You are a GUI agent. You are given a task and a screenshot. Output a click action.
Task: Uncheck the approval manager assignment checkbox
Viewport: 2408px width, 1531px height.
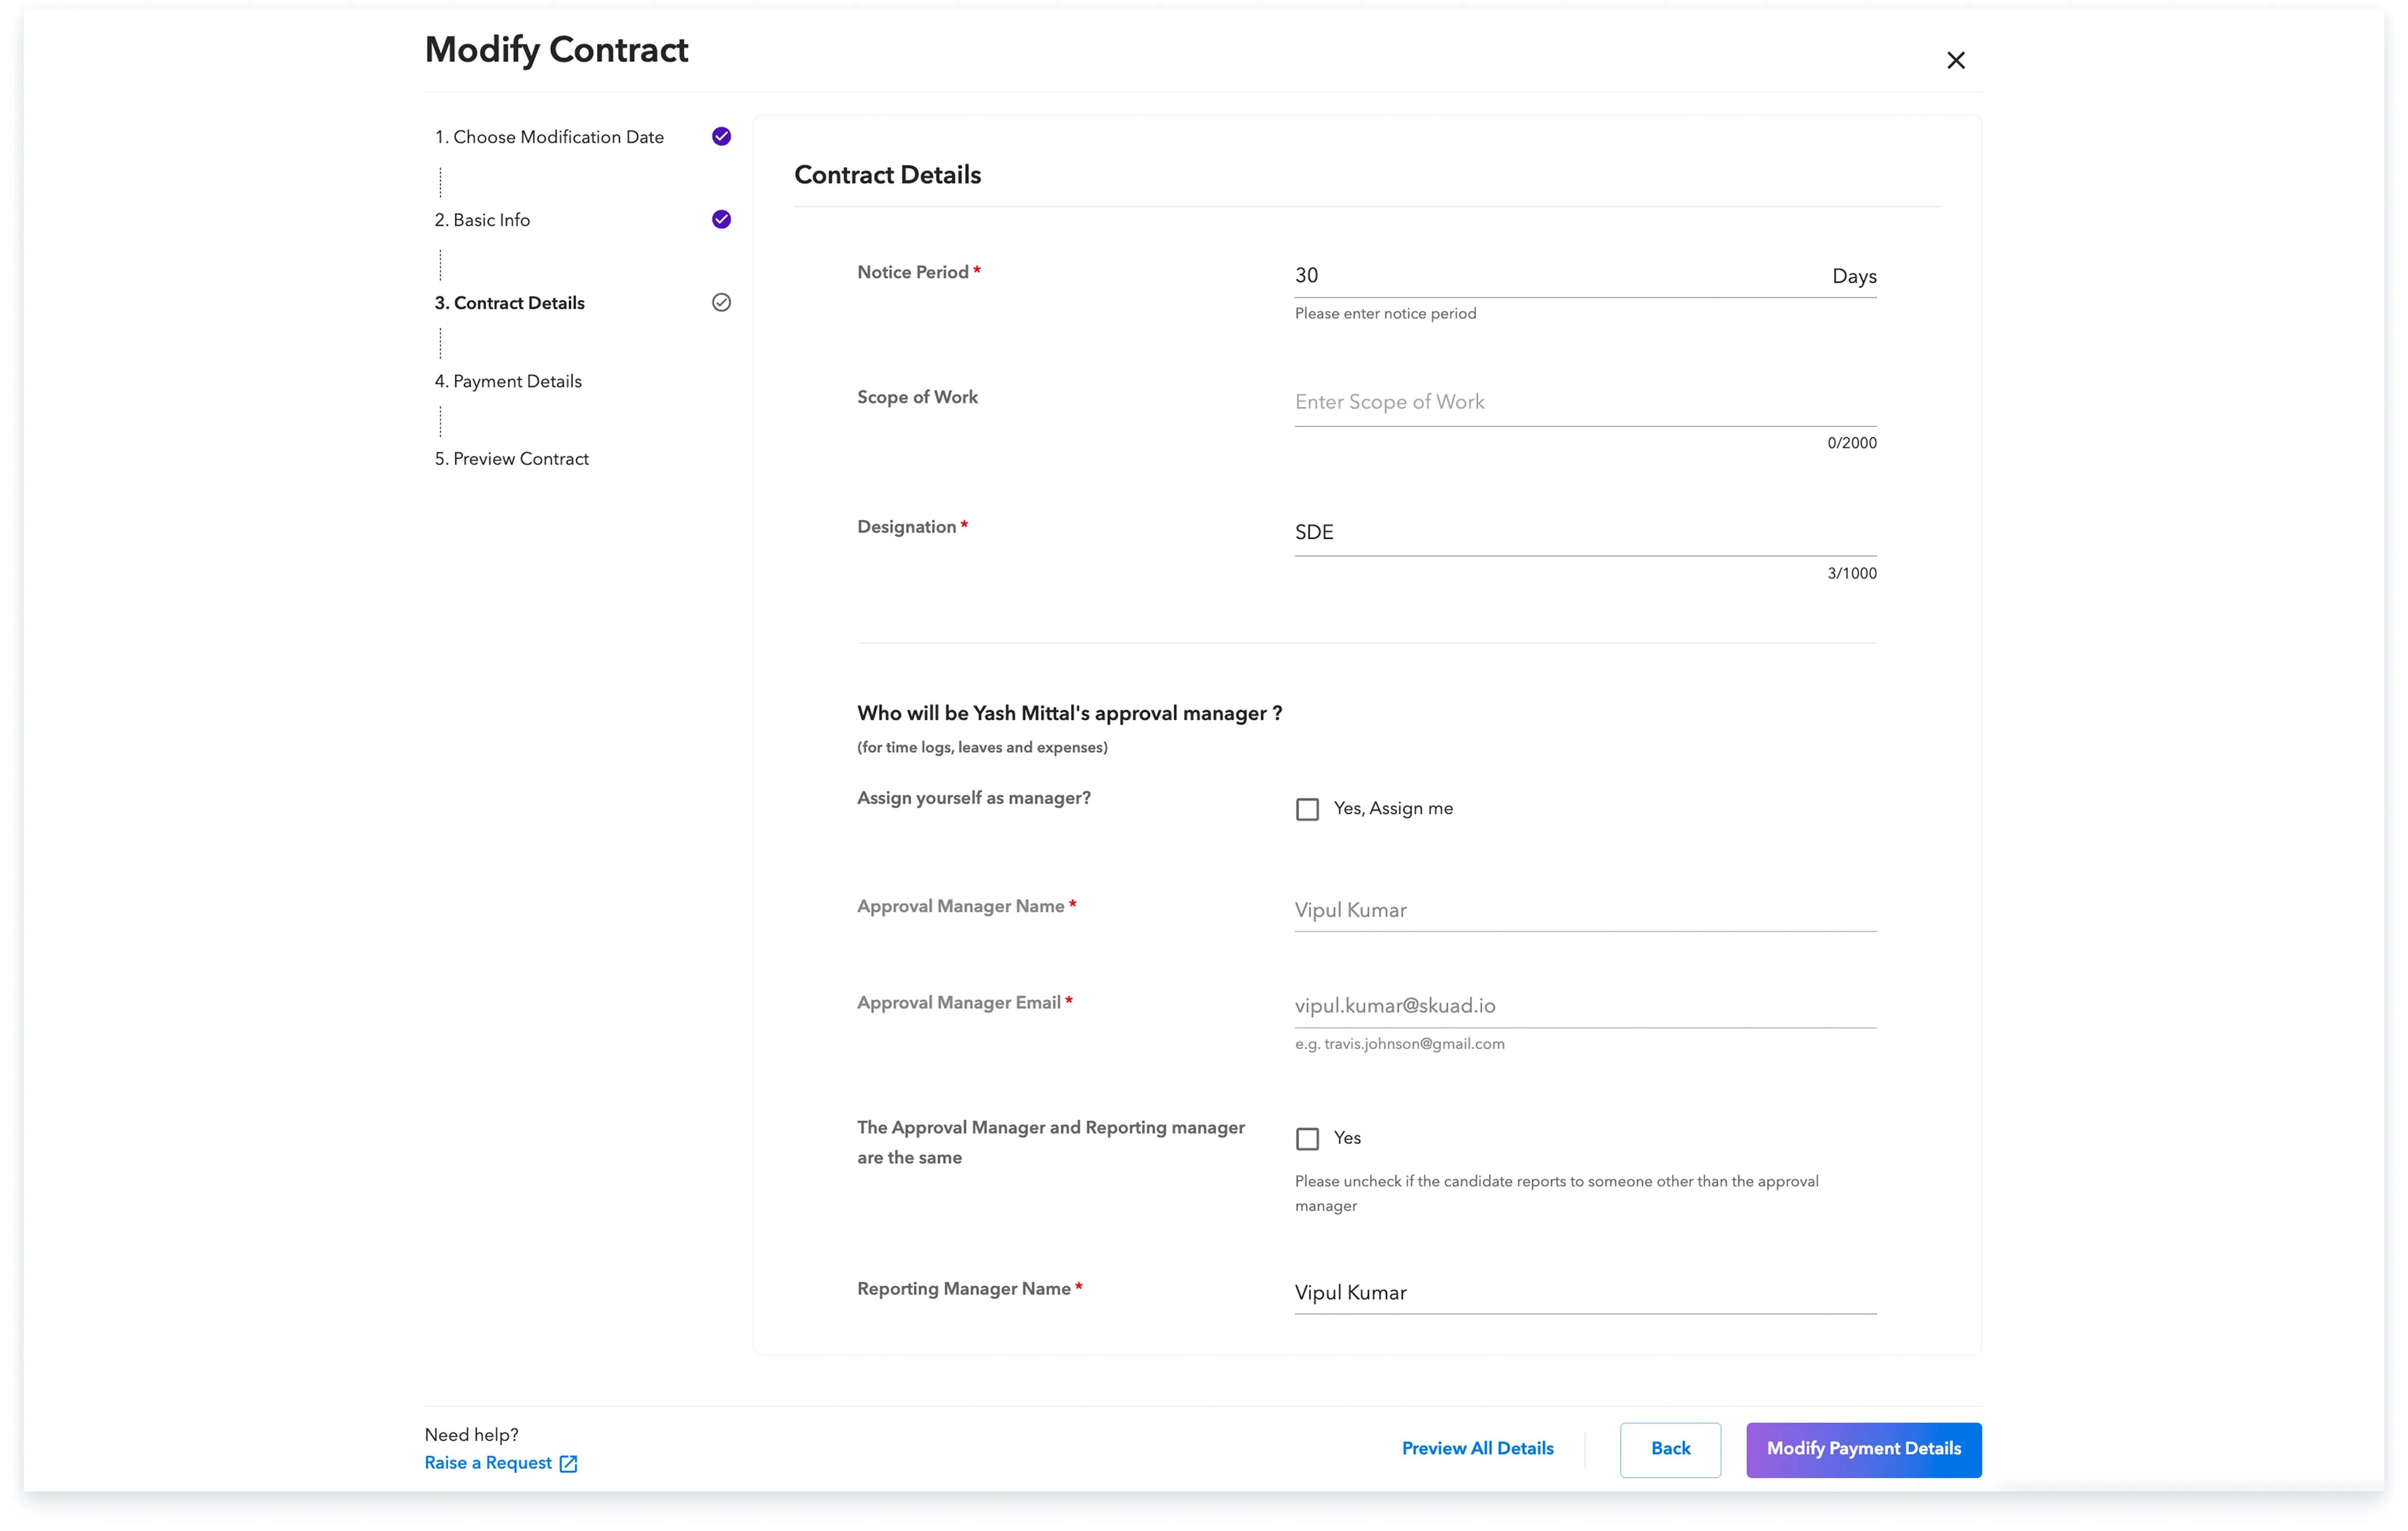click(1307, 809)
